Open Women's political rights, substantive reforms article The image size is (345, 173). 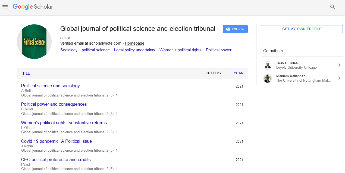click(64, 123)
